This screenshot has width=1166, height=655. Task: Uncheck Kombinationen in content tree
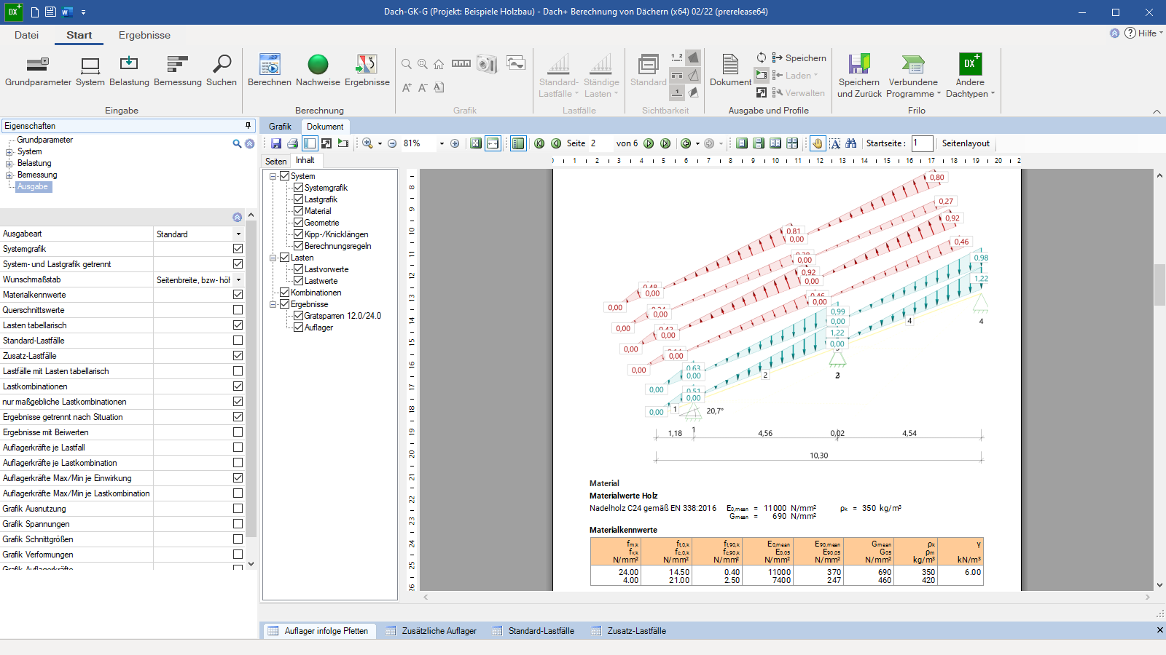(x=285, y=293)
